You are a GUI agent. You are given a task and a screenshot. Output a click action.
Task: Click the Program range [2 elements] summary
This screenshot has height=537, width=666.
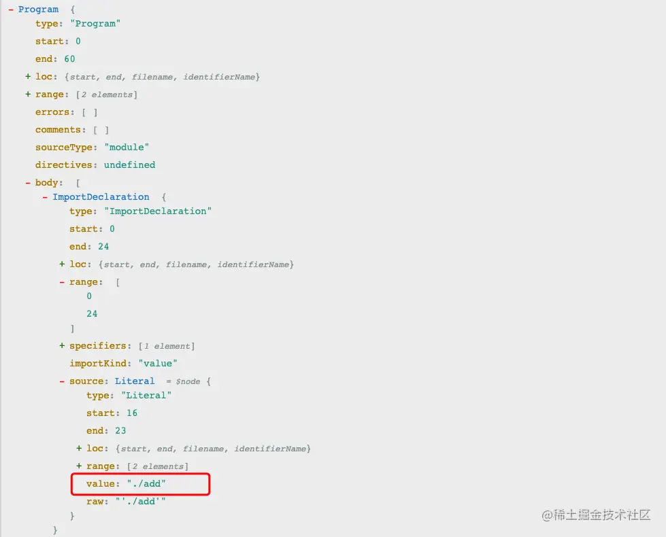click(107, 94)
